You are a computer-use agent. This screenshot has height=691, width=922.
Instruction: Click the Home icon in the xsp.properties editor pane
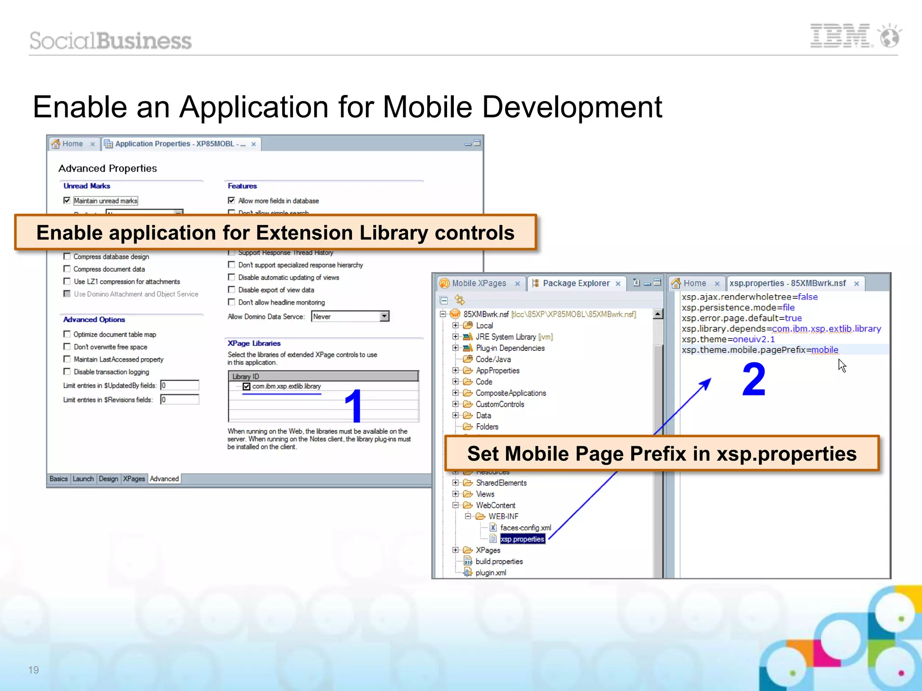pyautogui.click(x=676, y=283)
